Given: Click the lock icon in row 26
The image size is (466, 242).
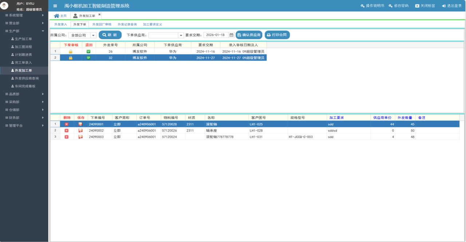Looking at the screenshot, I should [x=71, y=52].
